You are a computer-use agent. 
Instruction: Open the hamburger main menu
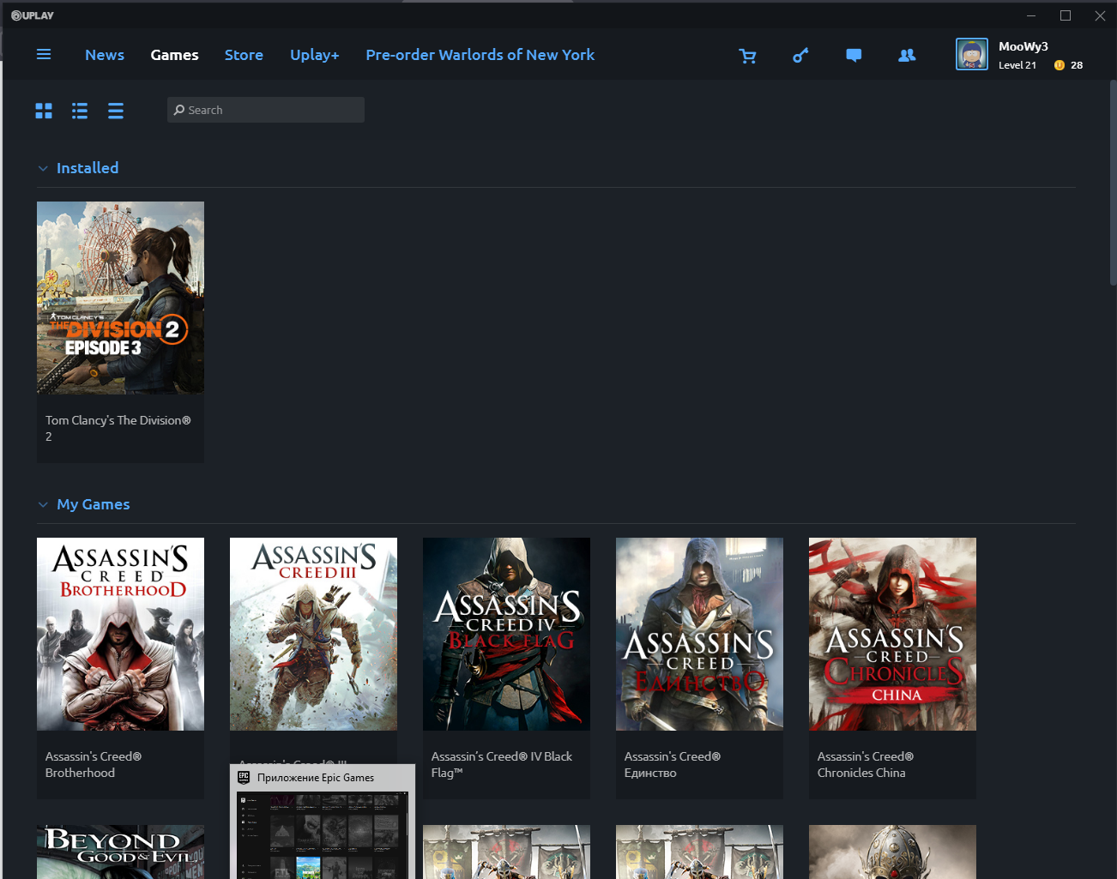(x=44, y=54)
